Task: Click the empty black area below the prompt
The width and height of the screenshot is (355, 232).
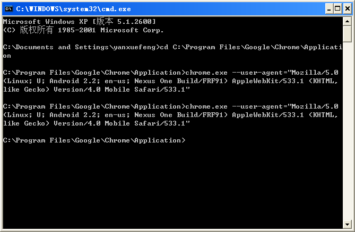Action: pos(170,185)
